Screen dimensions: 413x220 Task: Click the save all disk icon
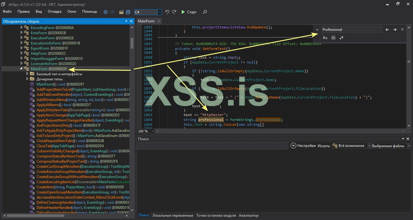128,12
